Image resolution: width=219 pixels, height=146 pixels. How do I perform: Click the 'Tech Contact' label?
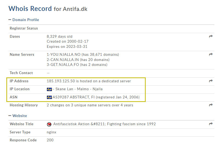21,73
